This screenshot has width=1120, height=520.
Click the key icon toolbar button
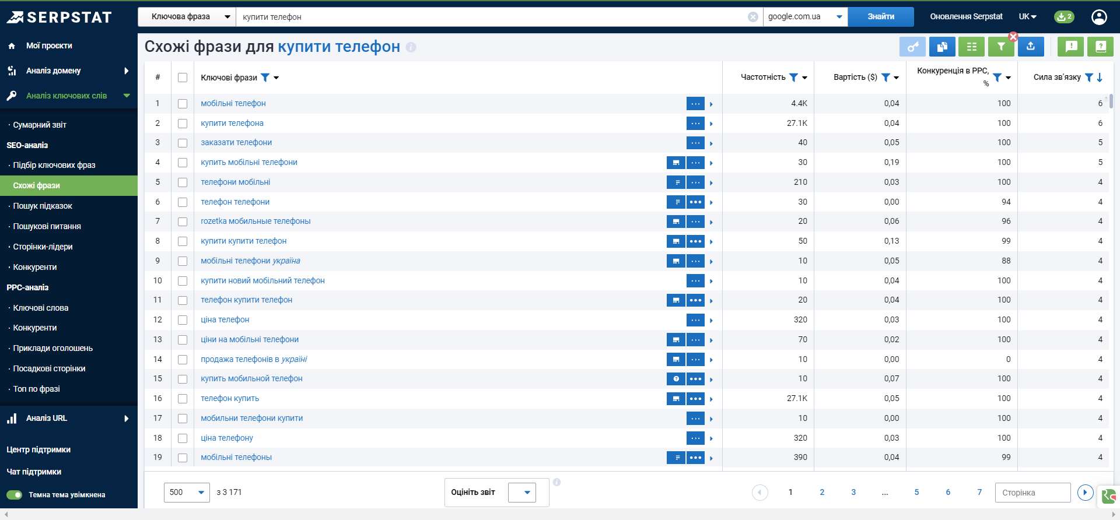pyautogui.click(x=912, y=47)
